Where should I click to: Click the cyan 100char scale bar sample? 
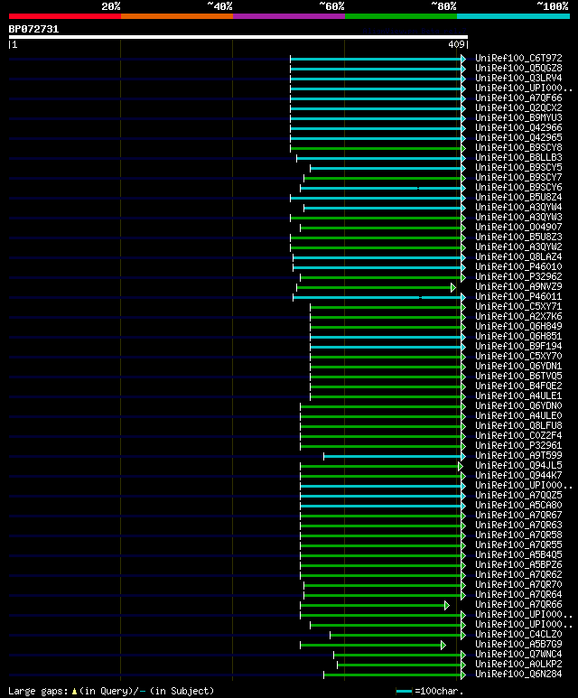[x=404, y=692]
